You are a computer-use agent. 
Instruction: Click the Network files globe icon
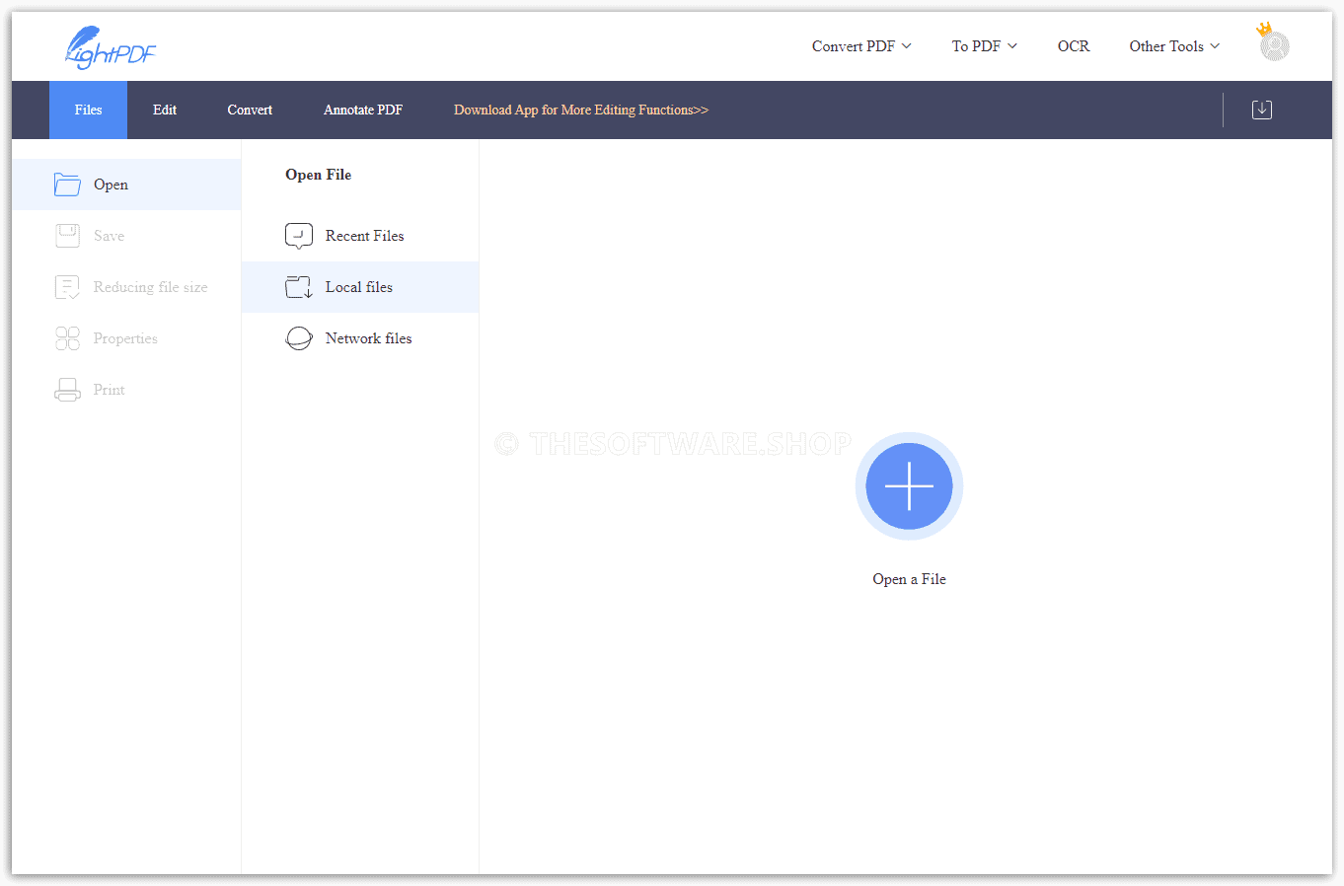[299, 338]
